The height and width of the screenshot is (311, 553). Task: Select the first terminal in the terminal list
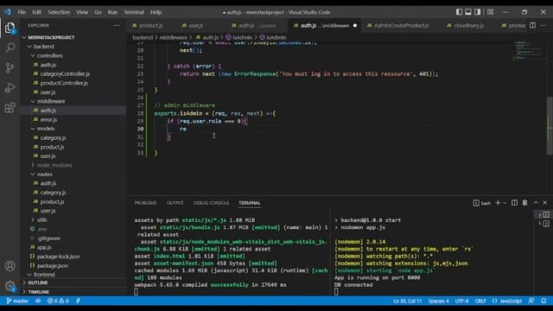[x=543, y=214]
